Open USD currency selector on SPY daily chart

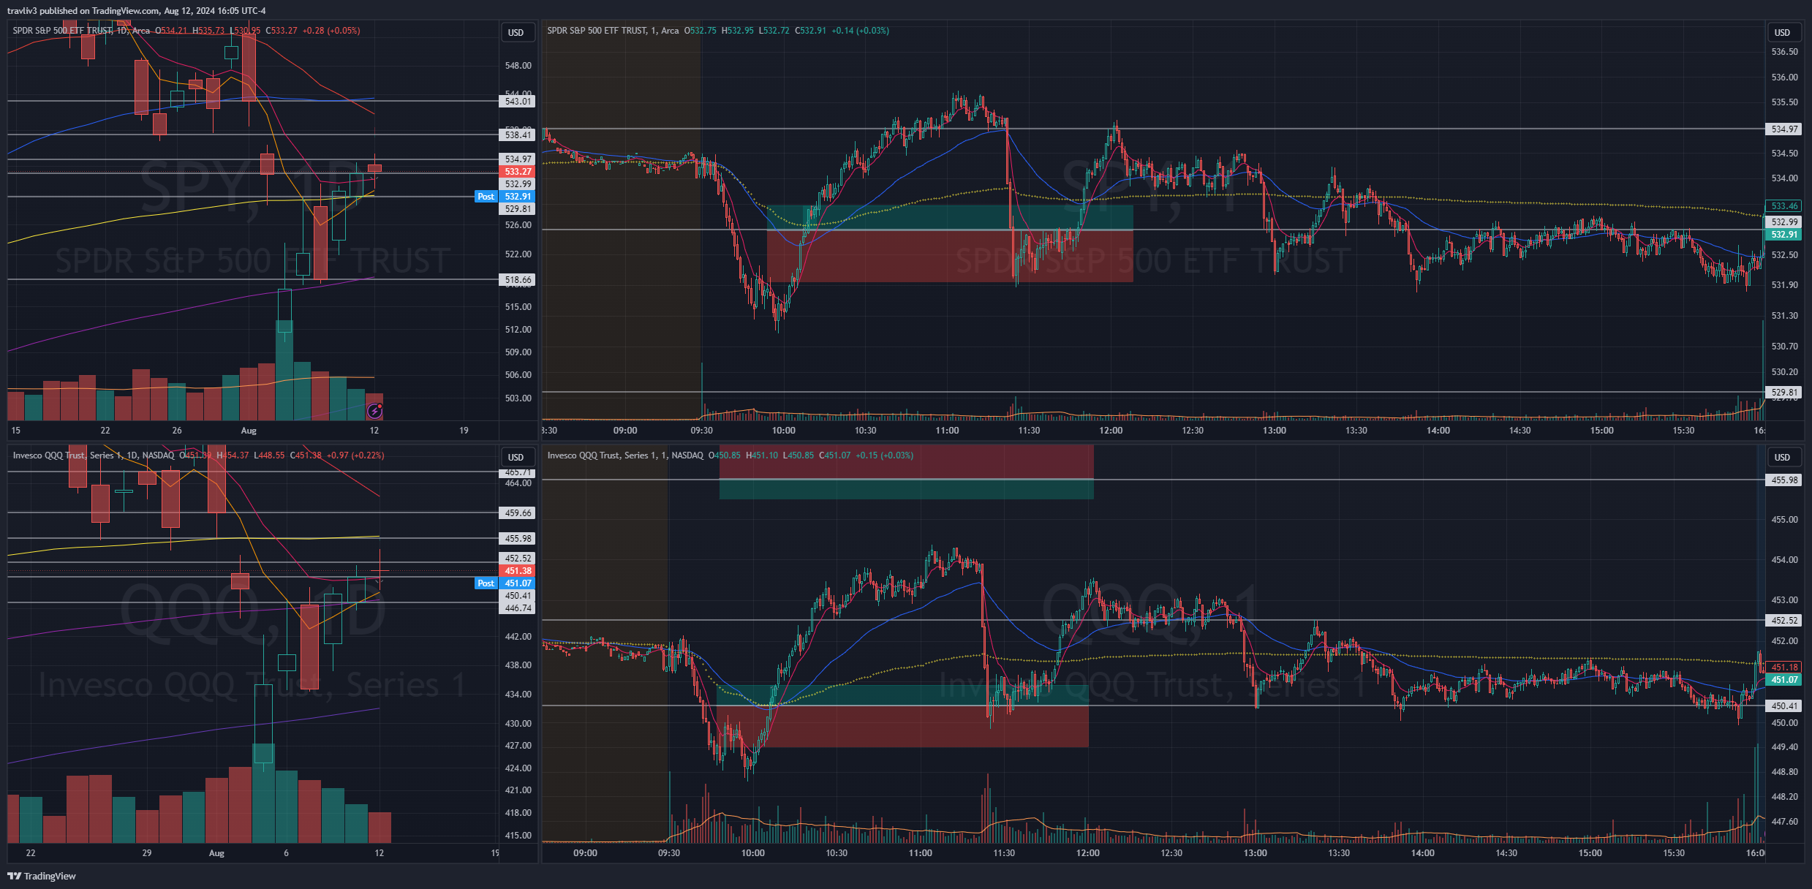[516, 32]
